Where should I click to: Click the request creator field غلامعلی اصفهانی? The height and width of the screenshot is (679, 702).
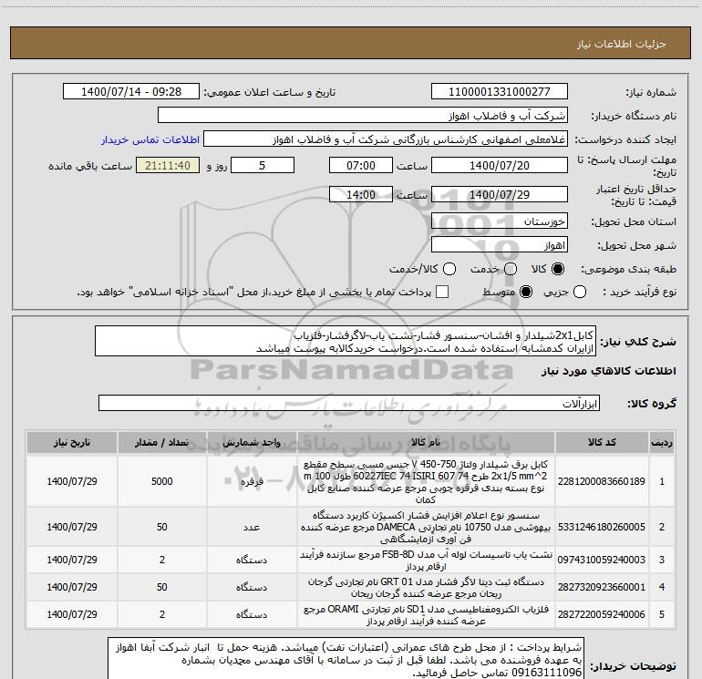click(386, 139)
